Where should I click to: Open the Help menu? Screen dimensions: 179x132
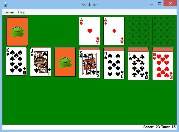21,12
